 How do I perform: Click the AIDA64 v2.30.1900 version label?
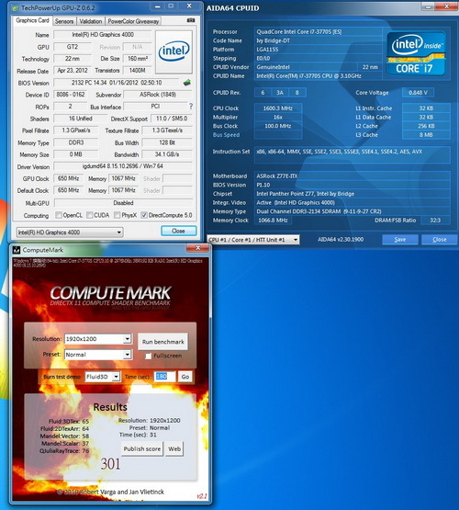click(341, 240)
